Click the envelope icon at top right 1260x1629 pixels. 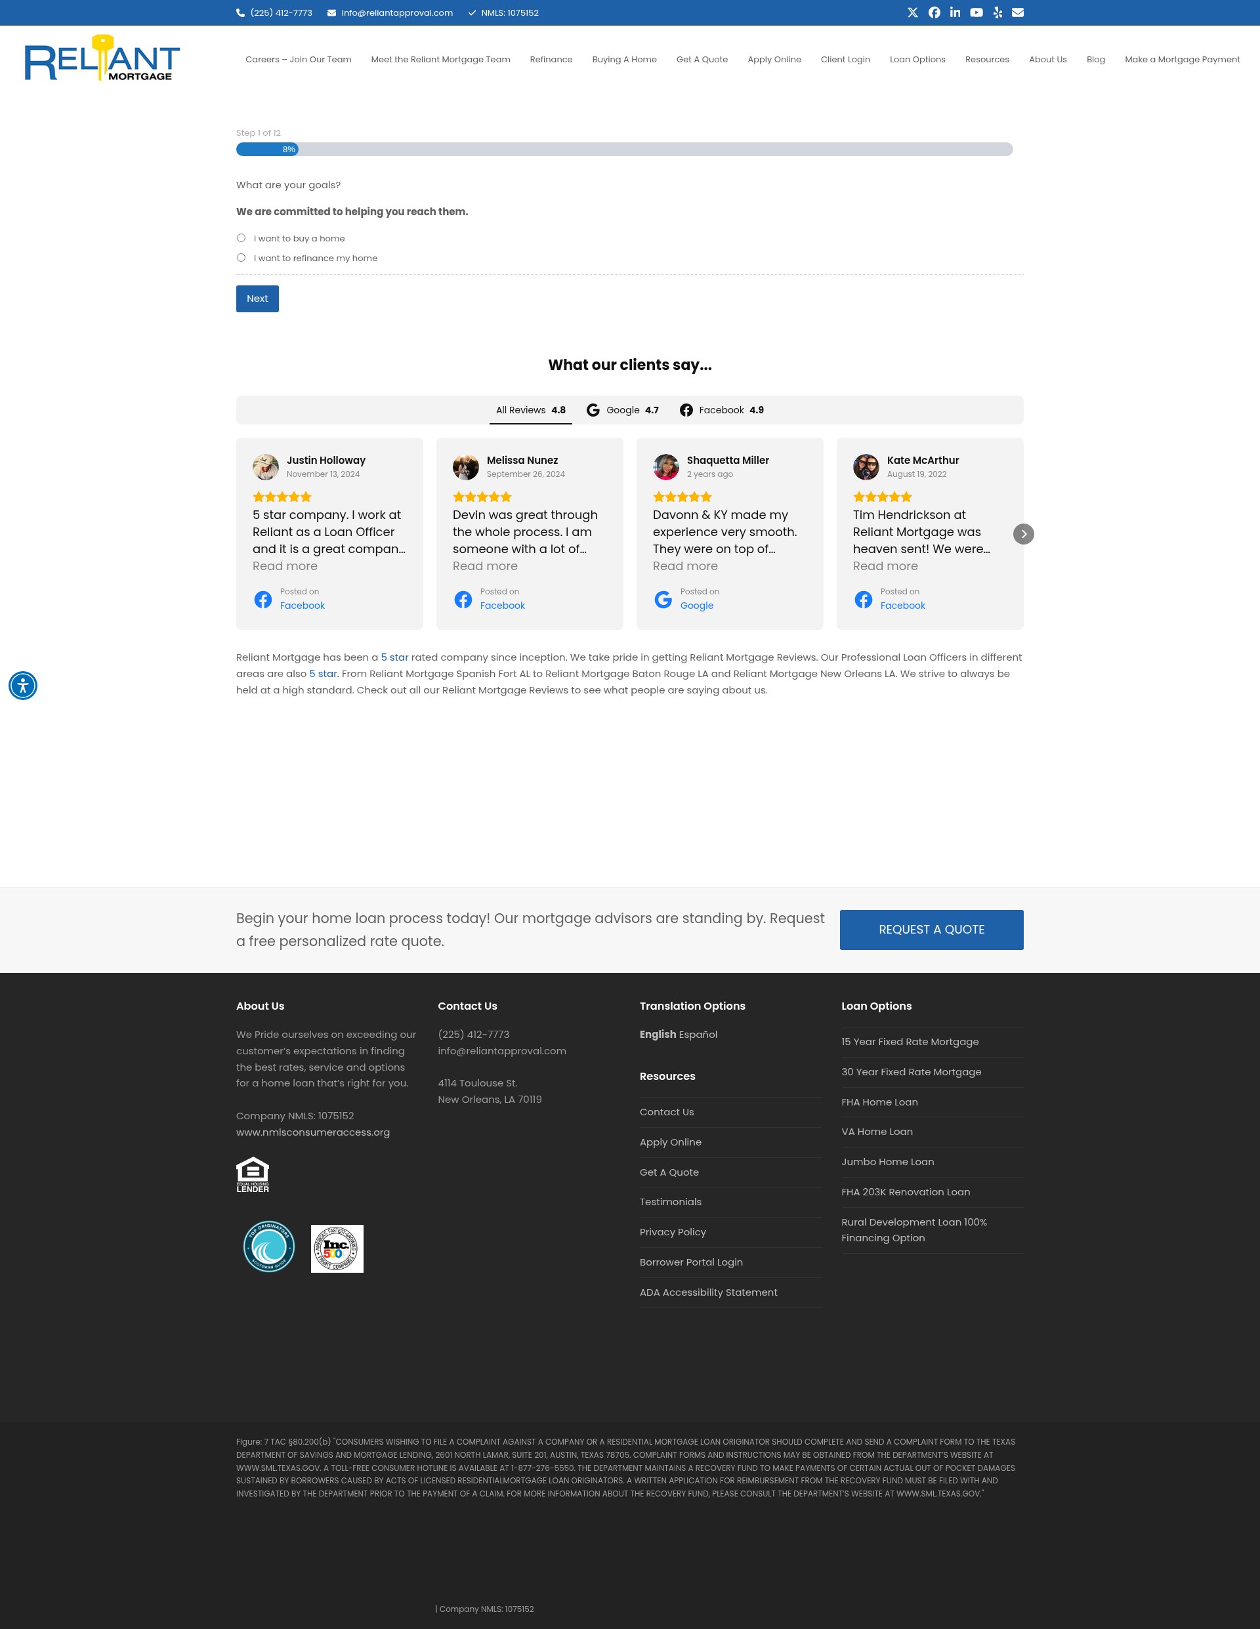1018,12
